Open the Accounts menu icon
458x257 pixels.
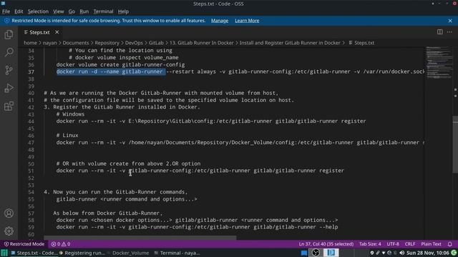9,213
